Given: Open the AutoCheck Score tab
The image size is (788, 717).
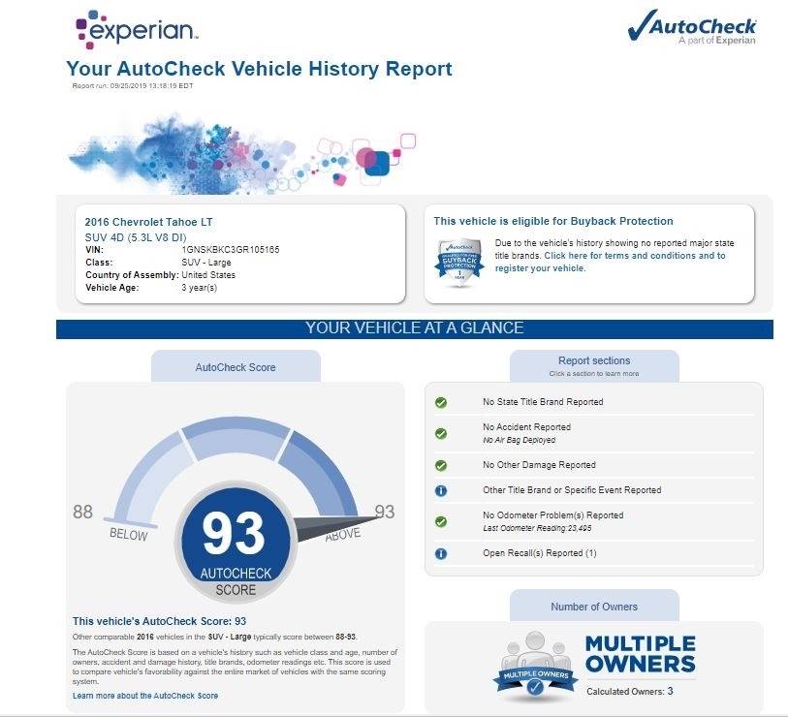Looking at the screenshot, I should [236, 367].
